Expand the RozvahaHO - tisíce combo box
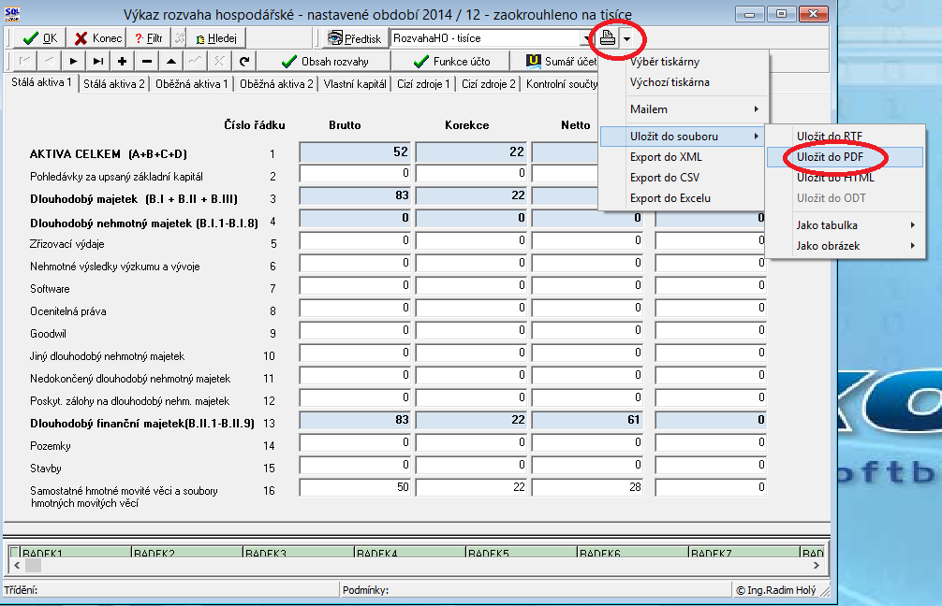 pyautogui.click(x=586, y=38)
